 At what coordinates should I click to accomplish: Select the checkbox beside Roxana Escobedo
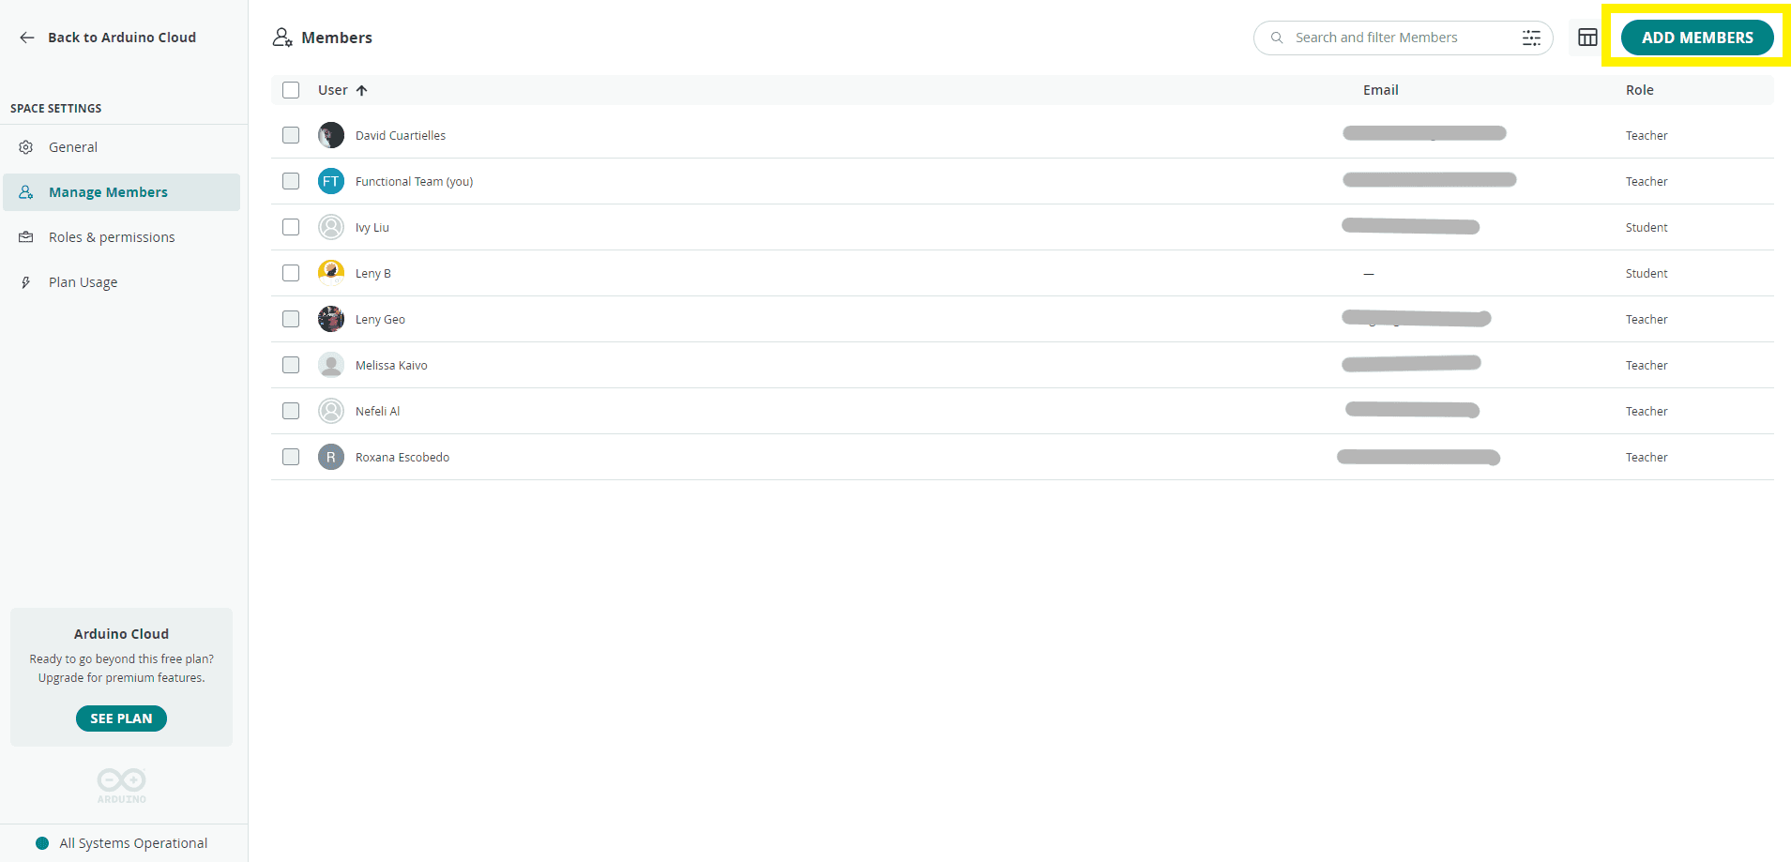291,457
